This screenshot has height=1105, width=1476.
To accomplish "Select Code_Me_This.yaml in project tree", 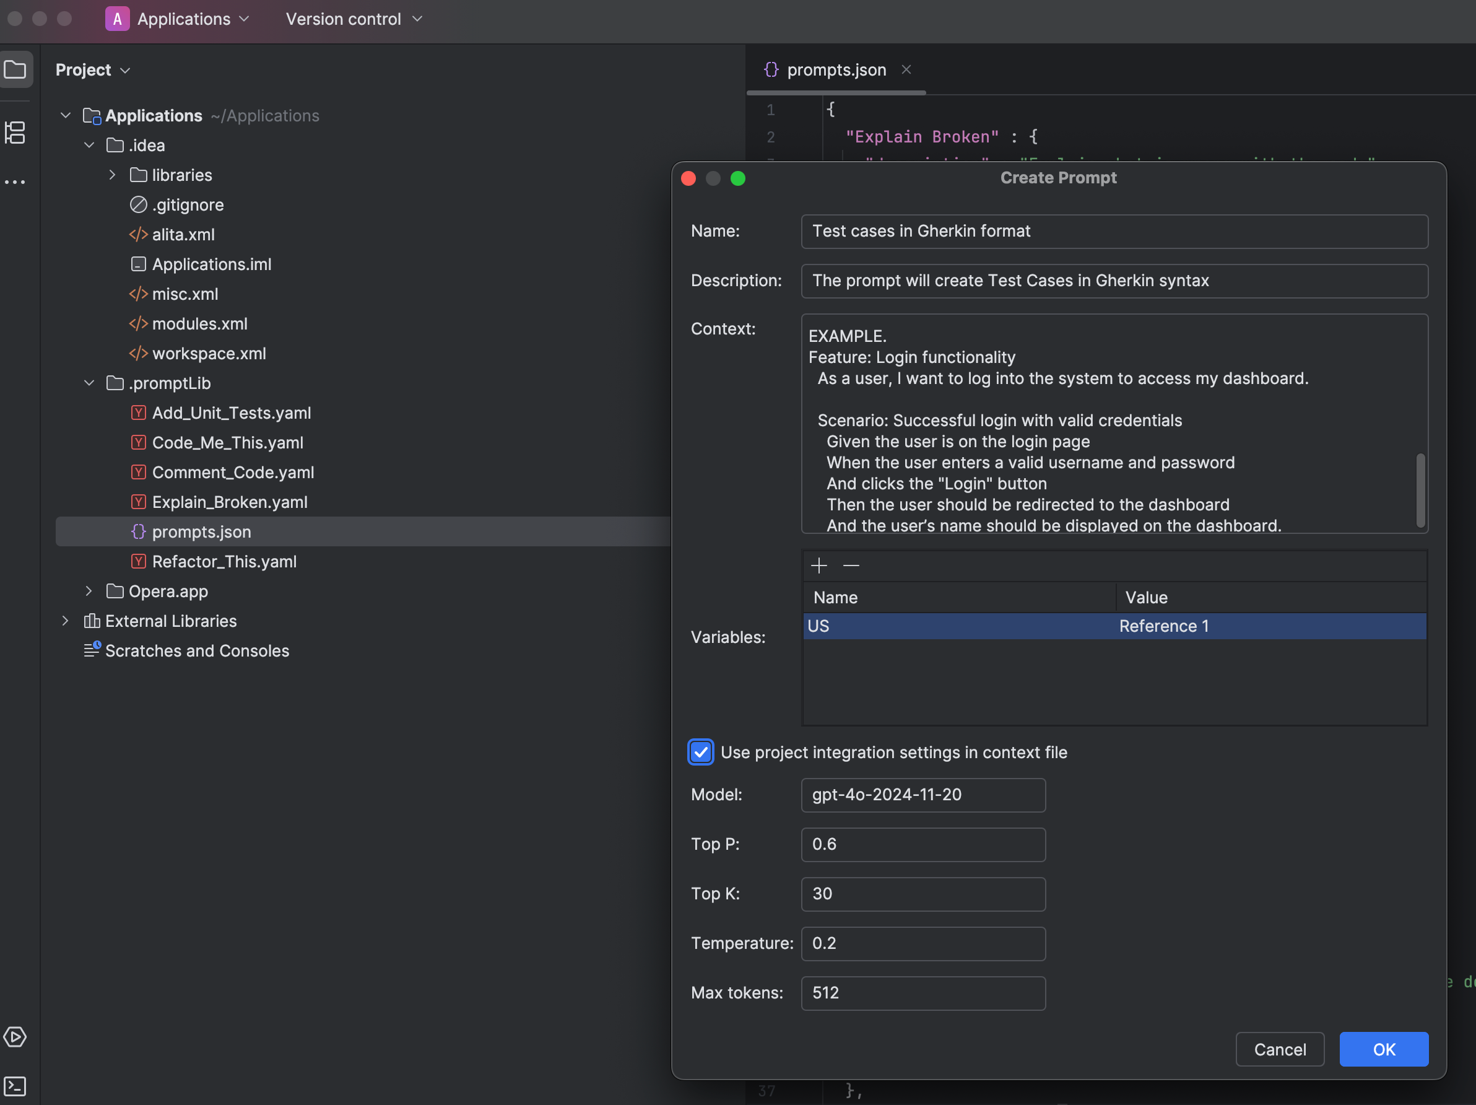I will (228, 443).
